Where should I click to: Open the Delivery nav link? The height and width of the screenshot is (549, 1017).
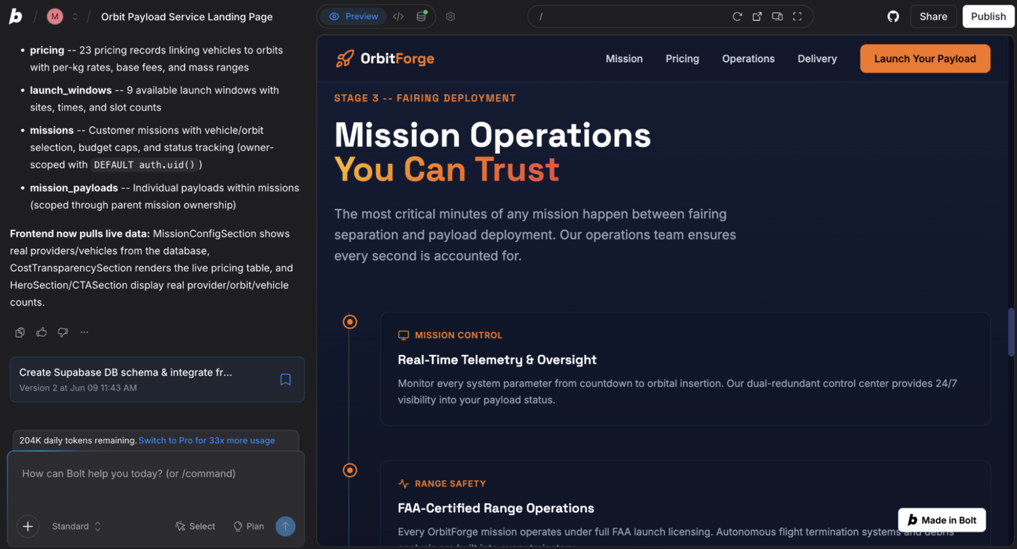pos(817,59)
